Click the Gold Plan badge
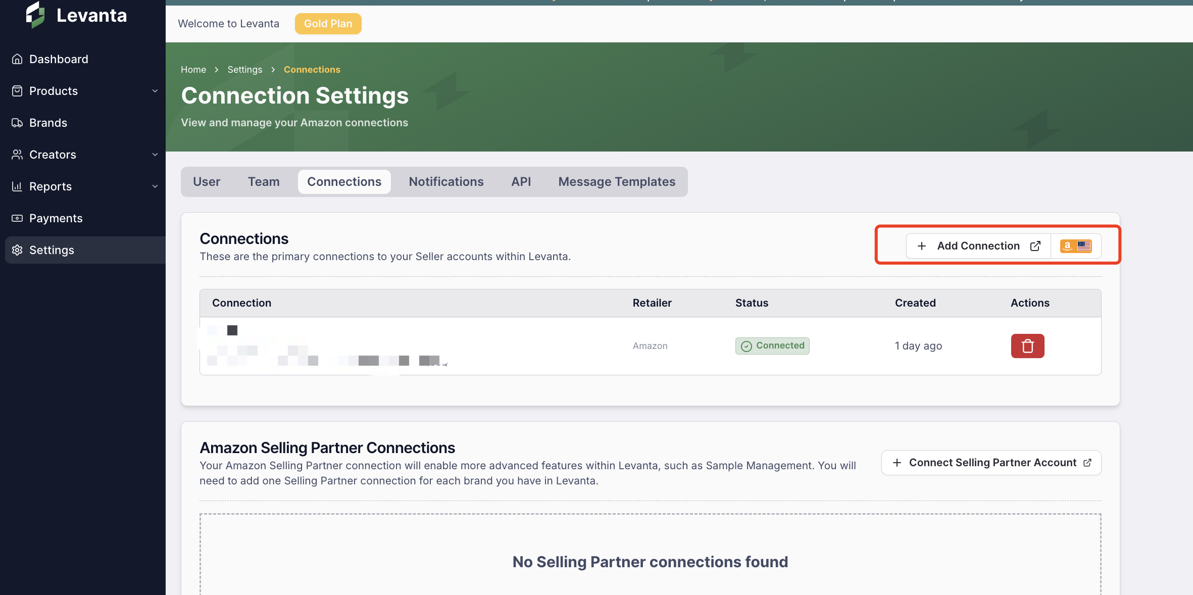This screenshot has height=595, width=1193. tap(328, 24)
